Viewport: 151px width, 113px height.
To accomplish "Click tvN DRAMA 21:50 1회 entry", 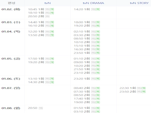I will coord(87,69).
